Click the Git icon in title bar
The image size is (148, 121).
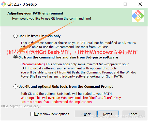click(4, 4)
